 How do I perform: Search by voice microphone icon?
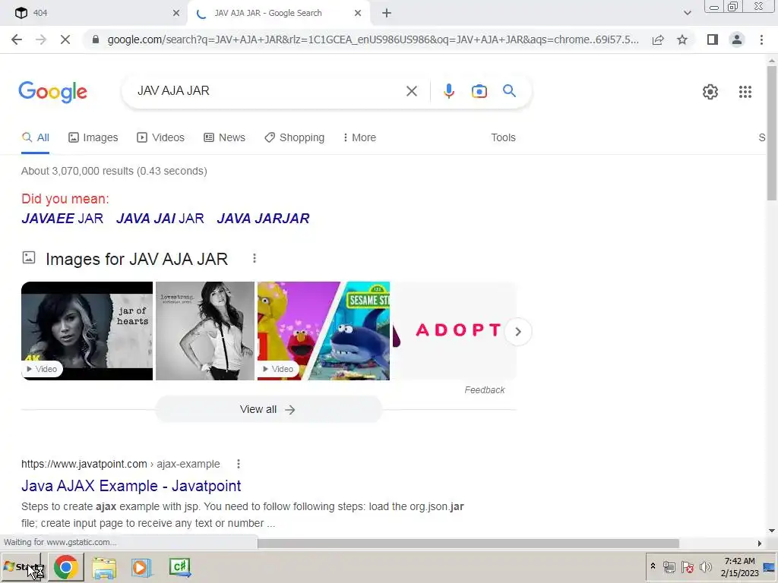coord(448,91)
